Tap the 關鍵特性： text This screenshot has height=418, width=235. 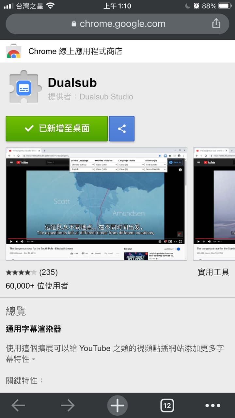pos(24,380)
